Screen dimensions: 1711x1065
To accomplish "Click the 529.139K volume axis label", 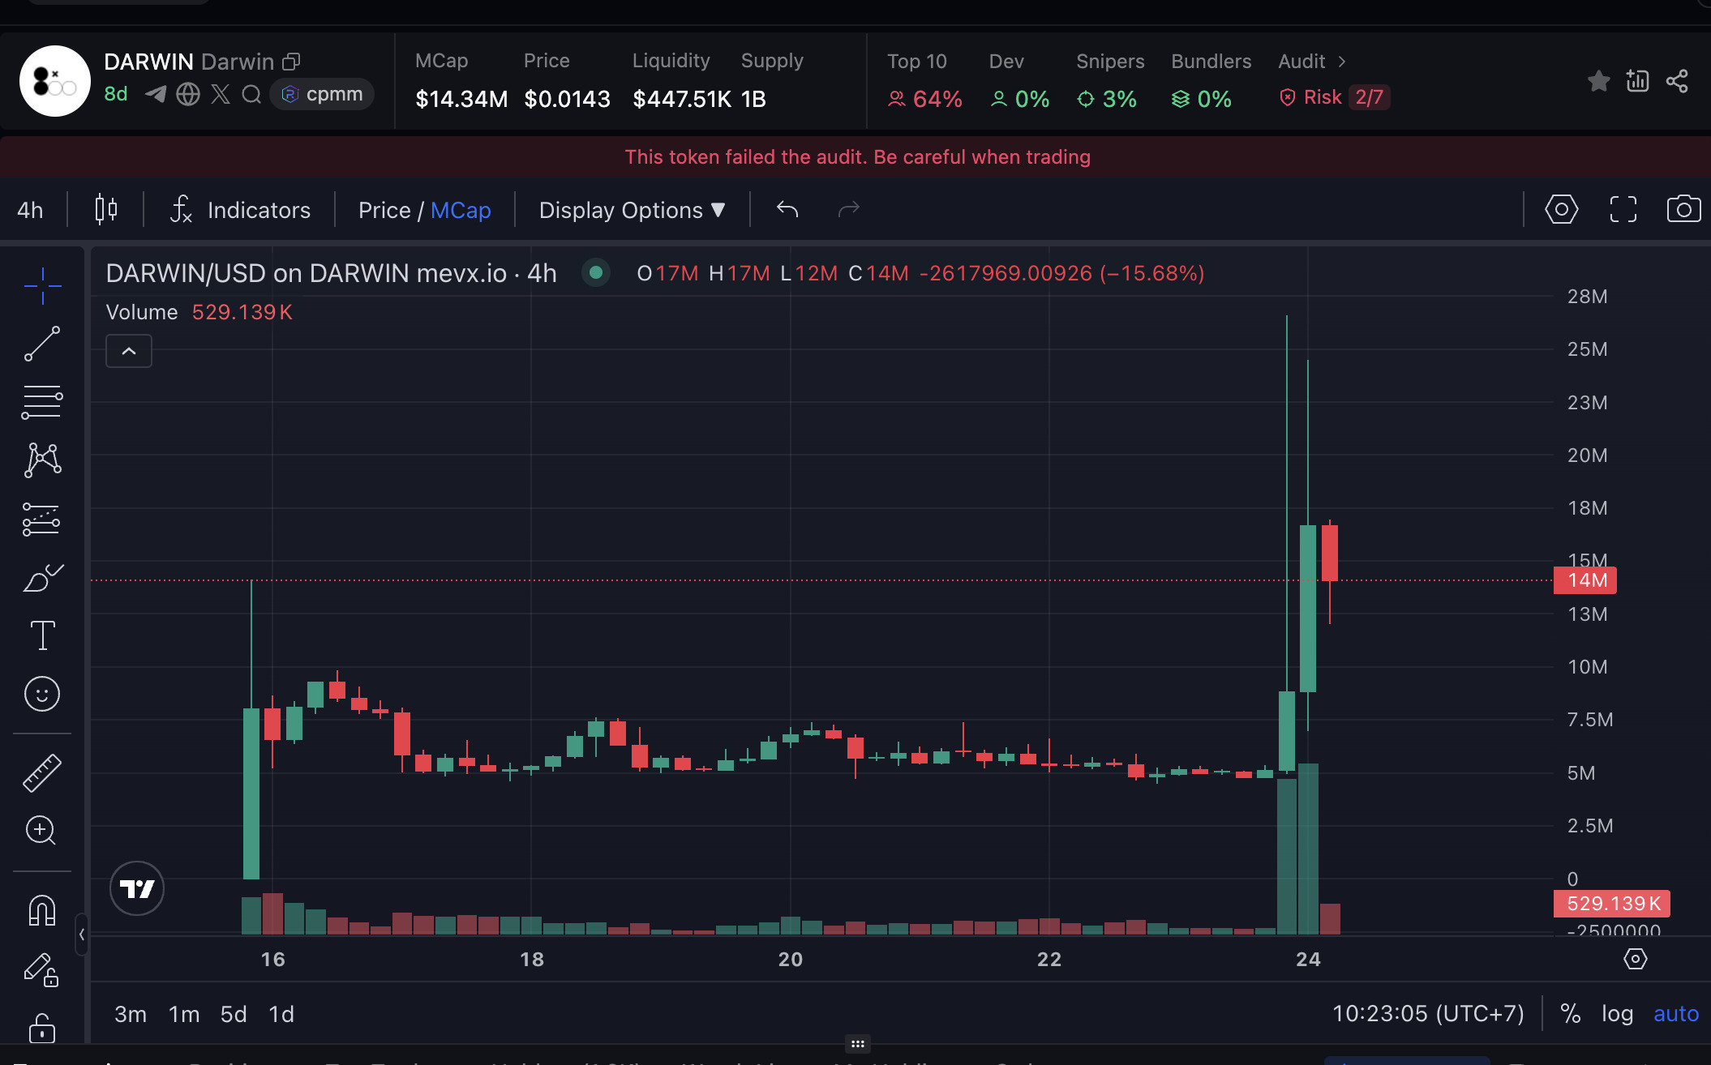I will 1612,904.
